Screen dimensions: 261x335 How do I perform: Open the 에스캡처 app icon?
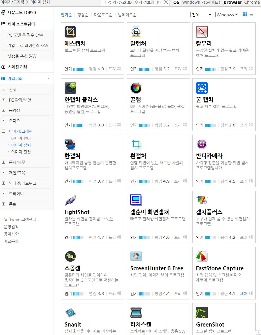tap(70, 32)
